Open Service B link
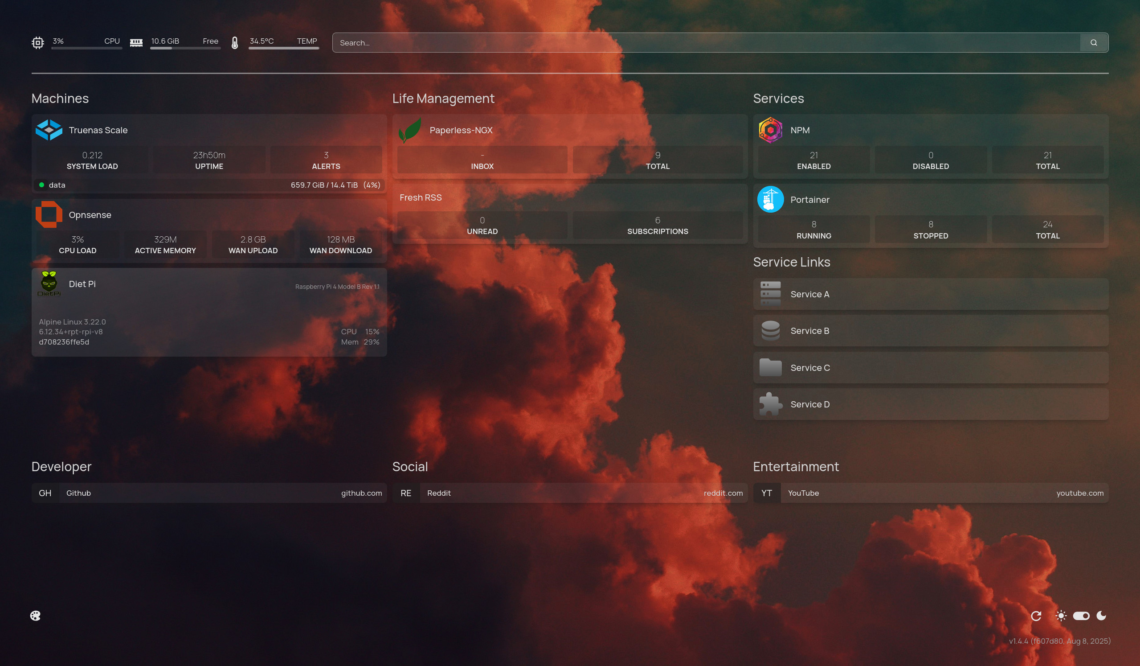This screenshot has height=666, width=1140. point(931,330)
